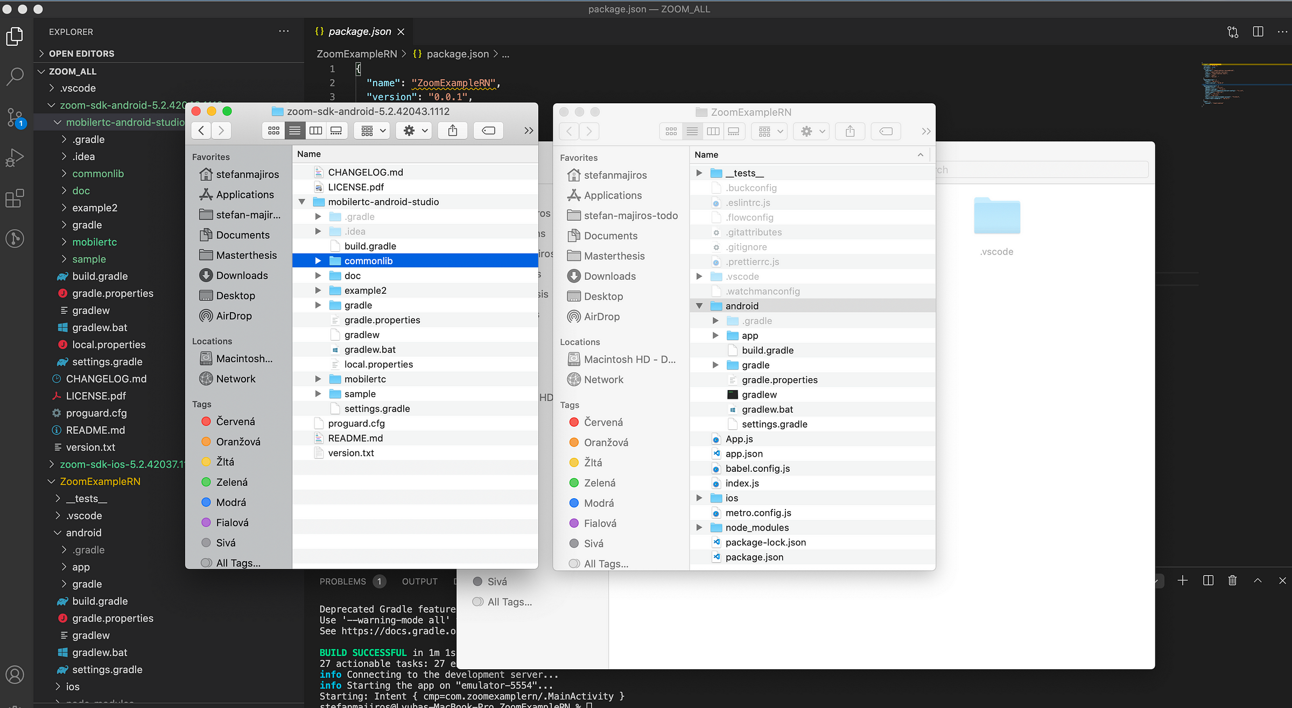
Task: Open Downloads in zoom-sdk Finder sidebar
Action: [242, 275]
